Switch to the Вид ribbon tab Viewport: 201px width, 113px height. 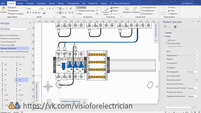pos(84,3)
